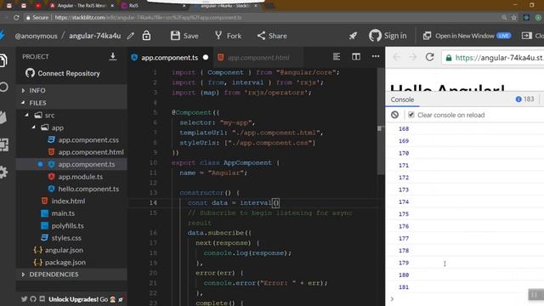544x306 pixels.
Task: Toggle Clear console on reload checkbox
Action: click(x=411, y=115)
